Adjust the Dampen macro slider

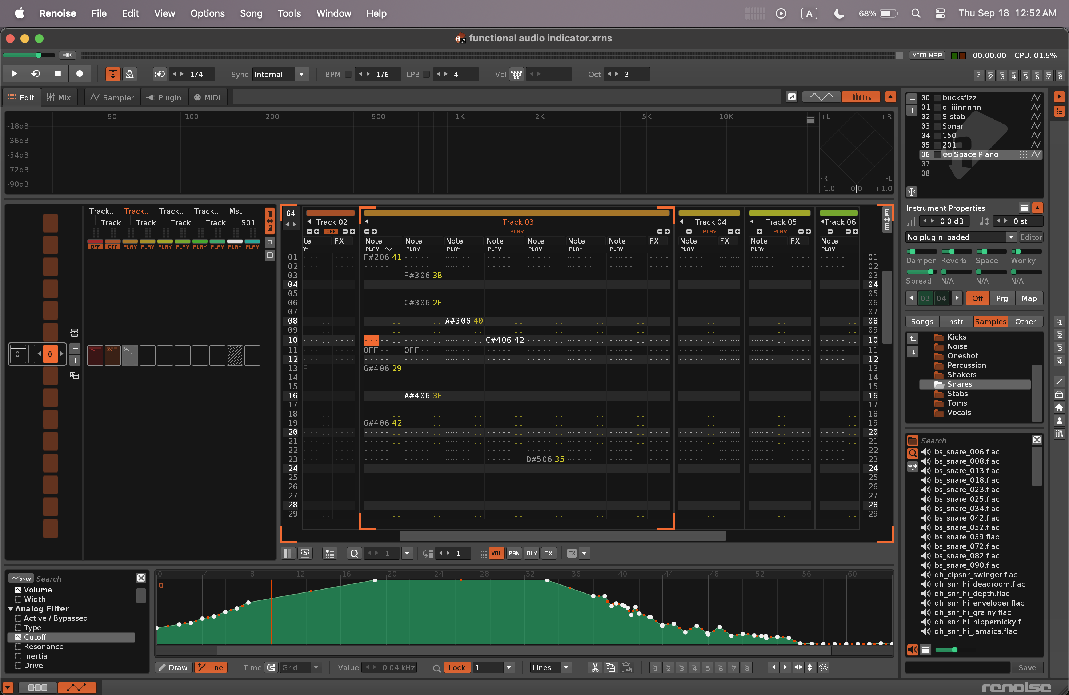921,252
